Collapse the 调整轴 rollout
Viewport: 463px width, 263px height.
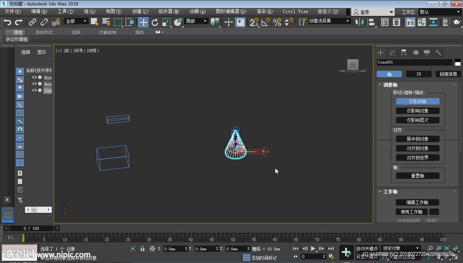[390, 85]
